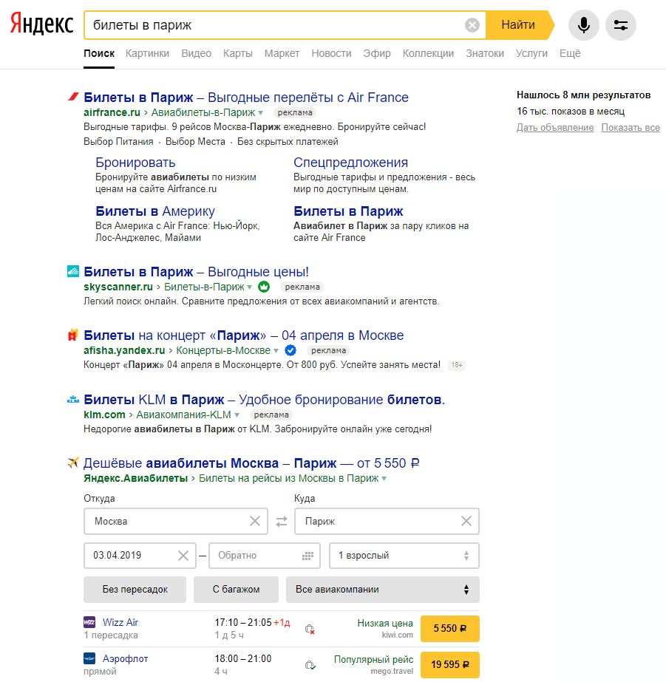Image resolution: width=666 pixels, height=682 pixels.
Task: Open the Услуги tab
Action: point(531,53)
